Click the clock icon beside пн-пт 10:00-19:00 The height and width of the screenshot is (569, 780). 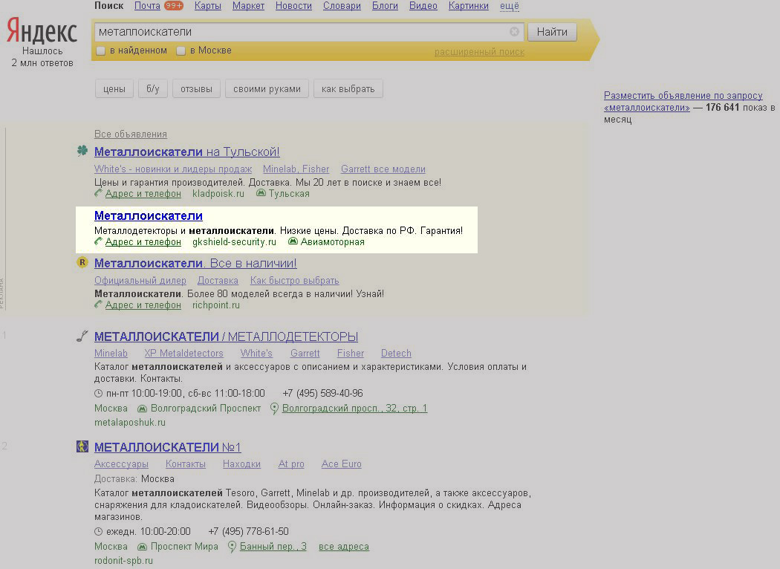click(x=99, y=394)
